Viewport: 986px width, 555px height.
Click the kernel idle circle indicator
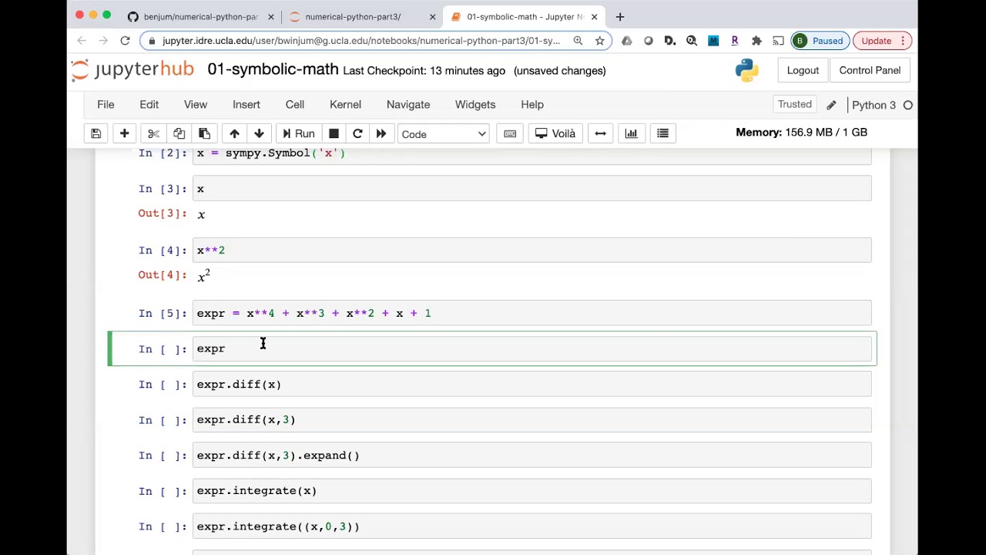tap(908, 105)
